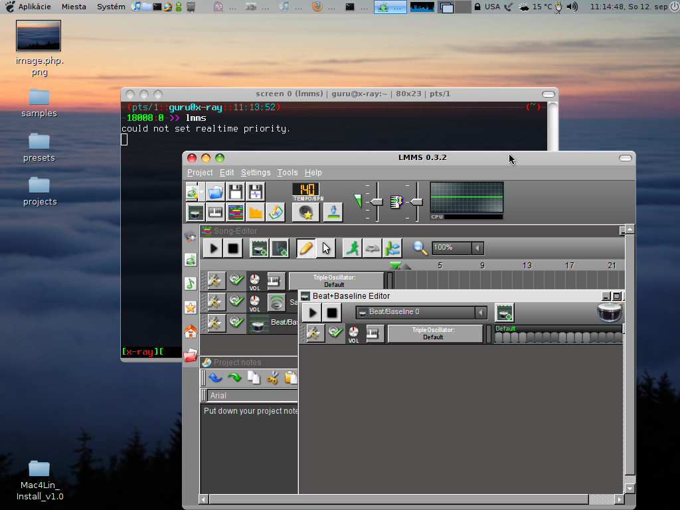Stop the Beat+Baseline Editor playback

pos(332,313)
